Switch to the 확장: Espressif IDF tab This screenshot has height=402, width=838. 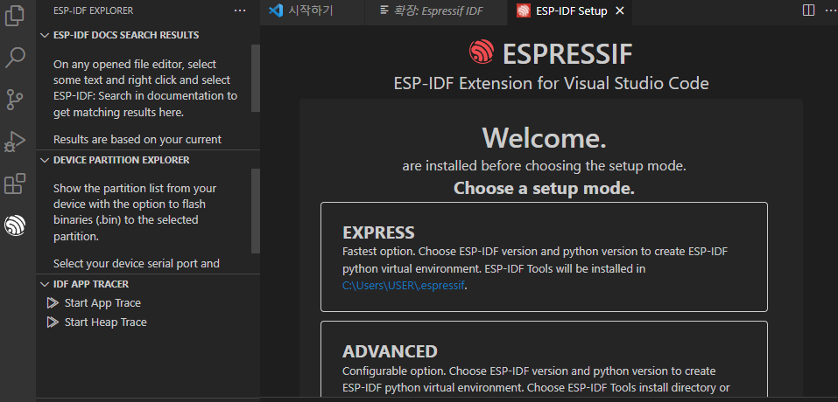click(436, 11)
